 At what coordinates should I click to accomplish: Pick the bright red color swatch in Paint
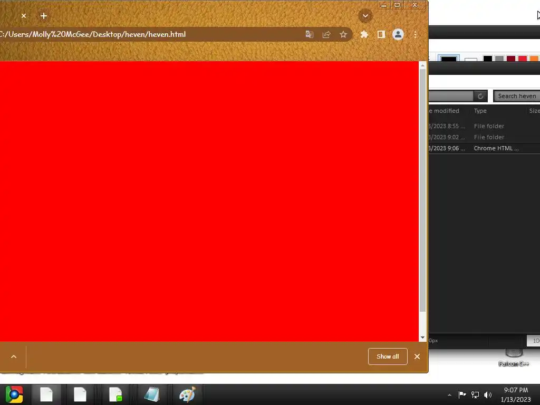click(x=523, y=58)
